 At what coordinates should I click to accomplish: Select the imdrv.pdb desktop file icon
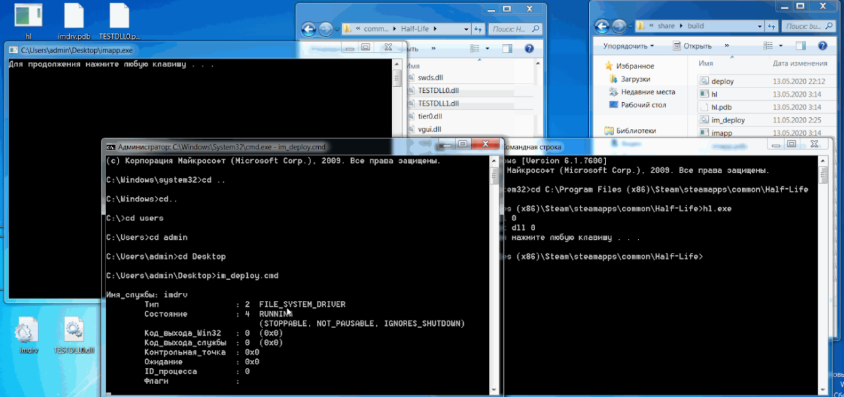pyautogui.click(x=74, y=16)
